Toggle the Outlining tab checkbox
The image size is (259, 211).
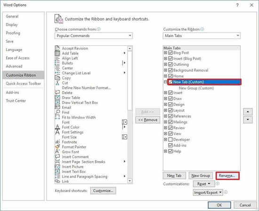click(x=170, y=64)
